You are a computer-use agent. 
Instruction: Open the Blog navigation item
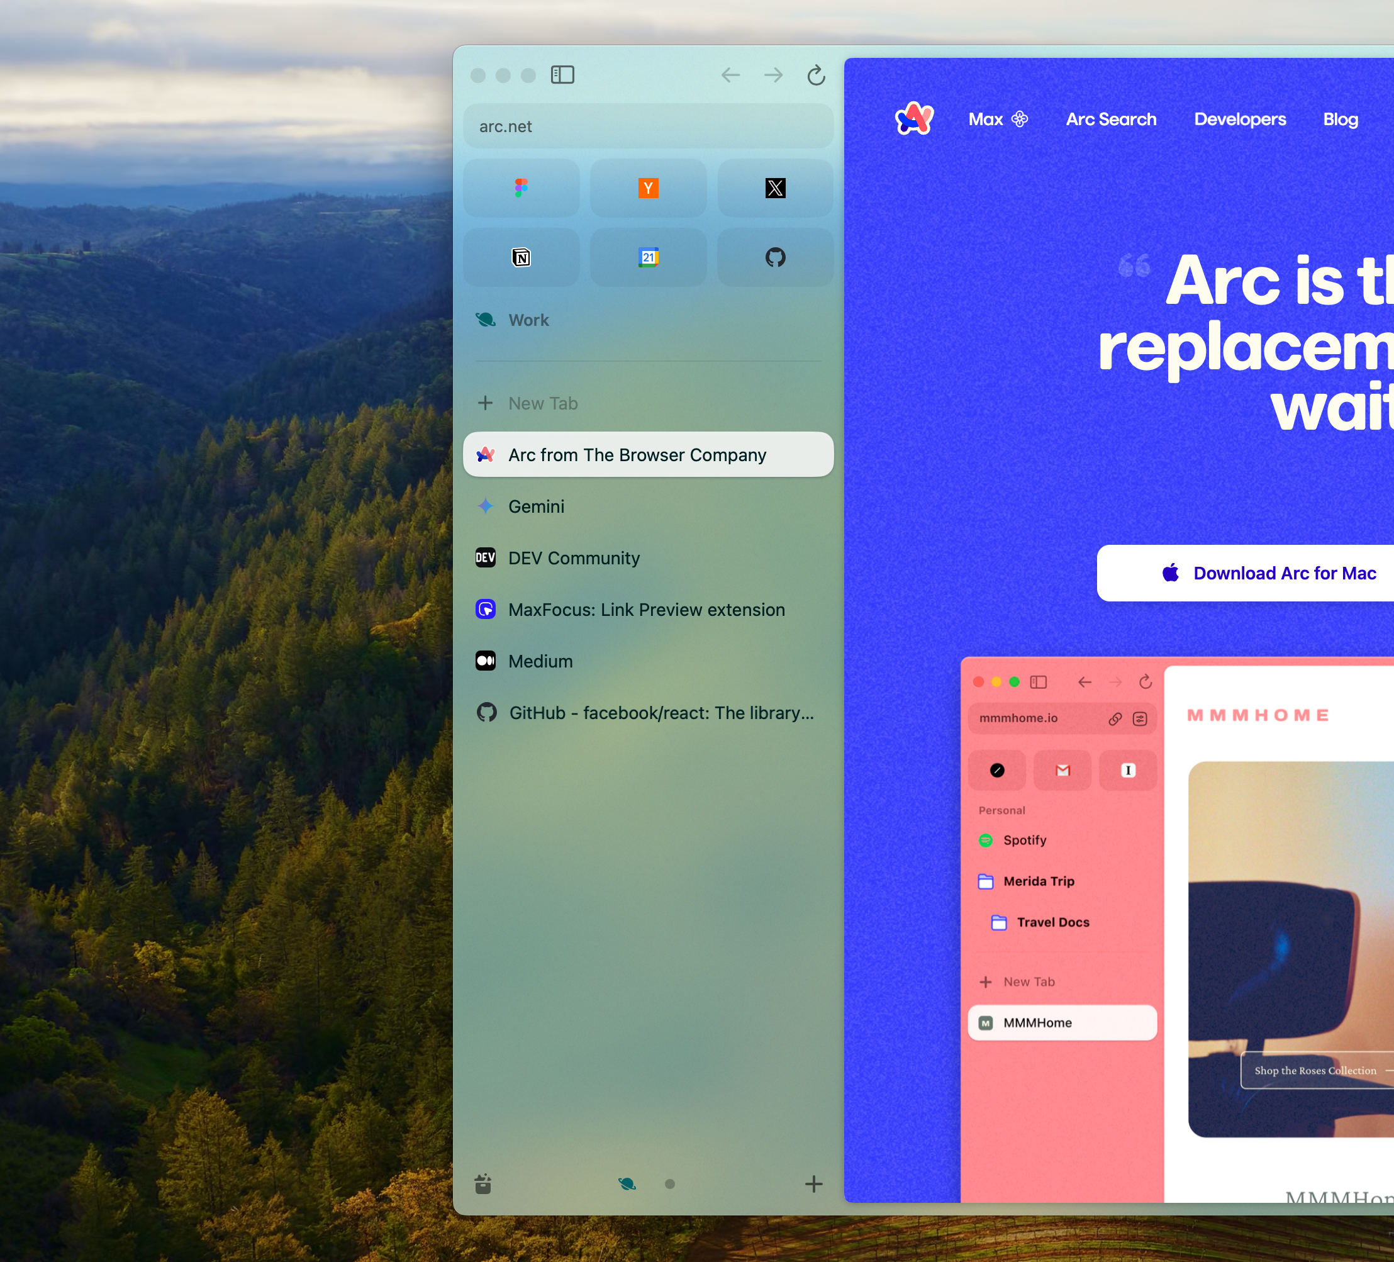(x=1340, y=119)
